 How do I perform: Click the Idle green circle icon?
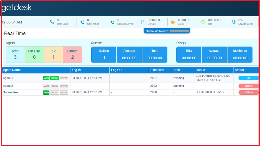203,22
